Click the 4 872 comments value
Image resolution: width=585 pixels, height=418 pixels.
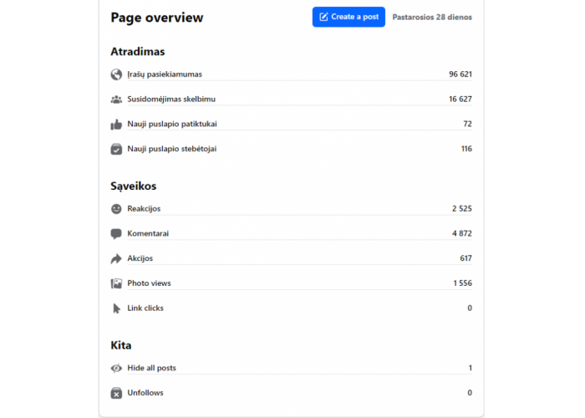pos(462,233)
